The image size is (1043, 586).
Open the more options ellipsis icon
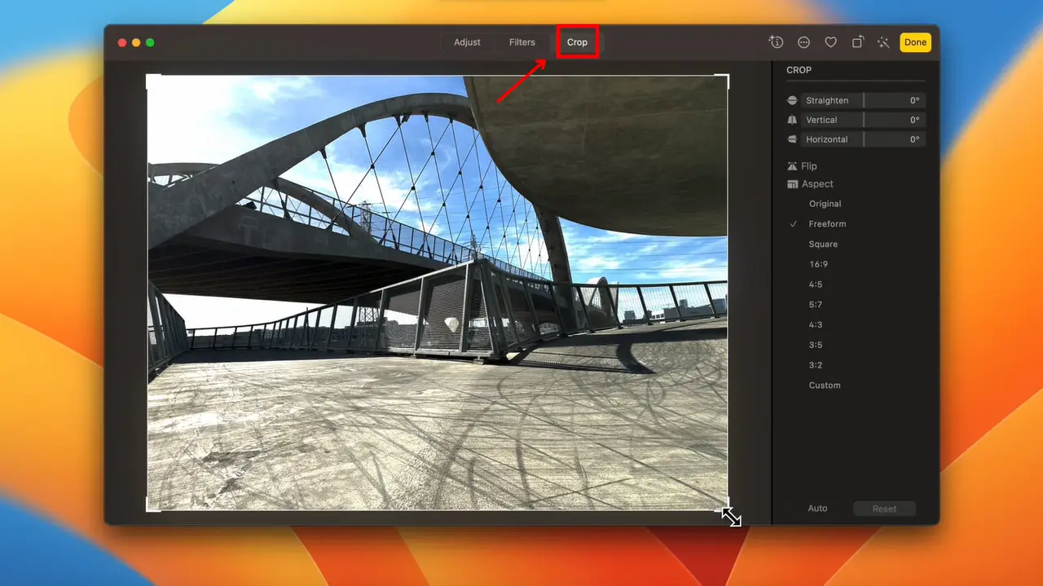(803, 42)
